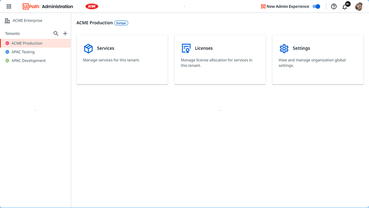The height and width of the screenshot is (208, 369).
Task: Open the help question mark icon
Action: [x=334, y=6]
